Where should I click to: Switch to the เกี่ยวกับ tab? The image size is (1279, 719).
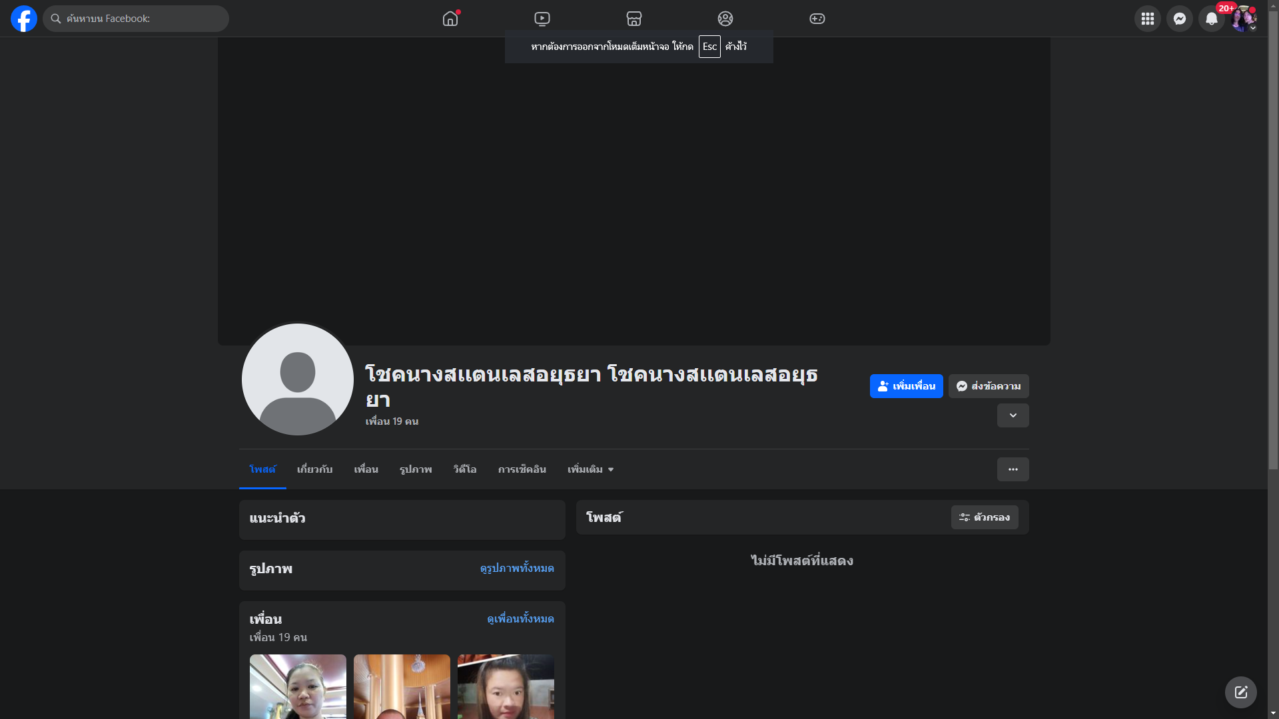(314, 469)
